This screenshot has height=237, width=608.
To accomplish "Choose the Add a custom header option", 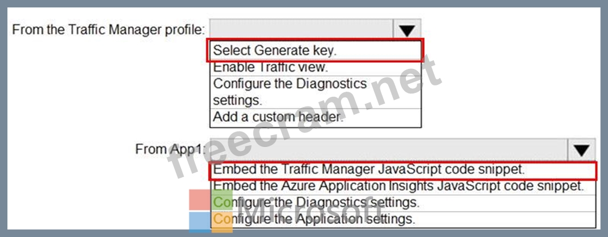I will (315, 117).
